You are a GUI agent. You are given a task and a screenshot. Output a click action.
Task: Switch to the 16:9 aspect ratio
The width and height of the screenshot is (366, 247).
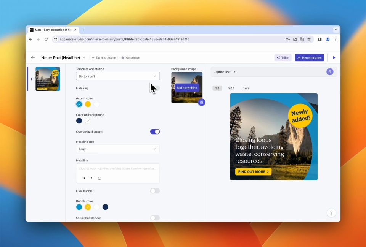tap(246, 88)
